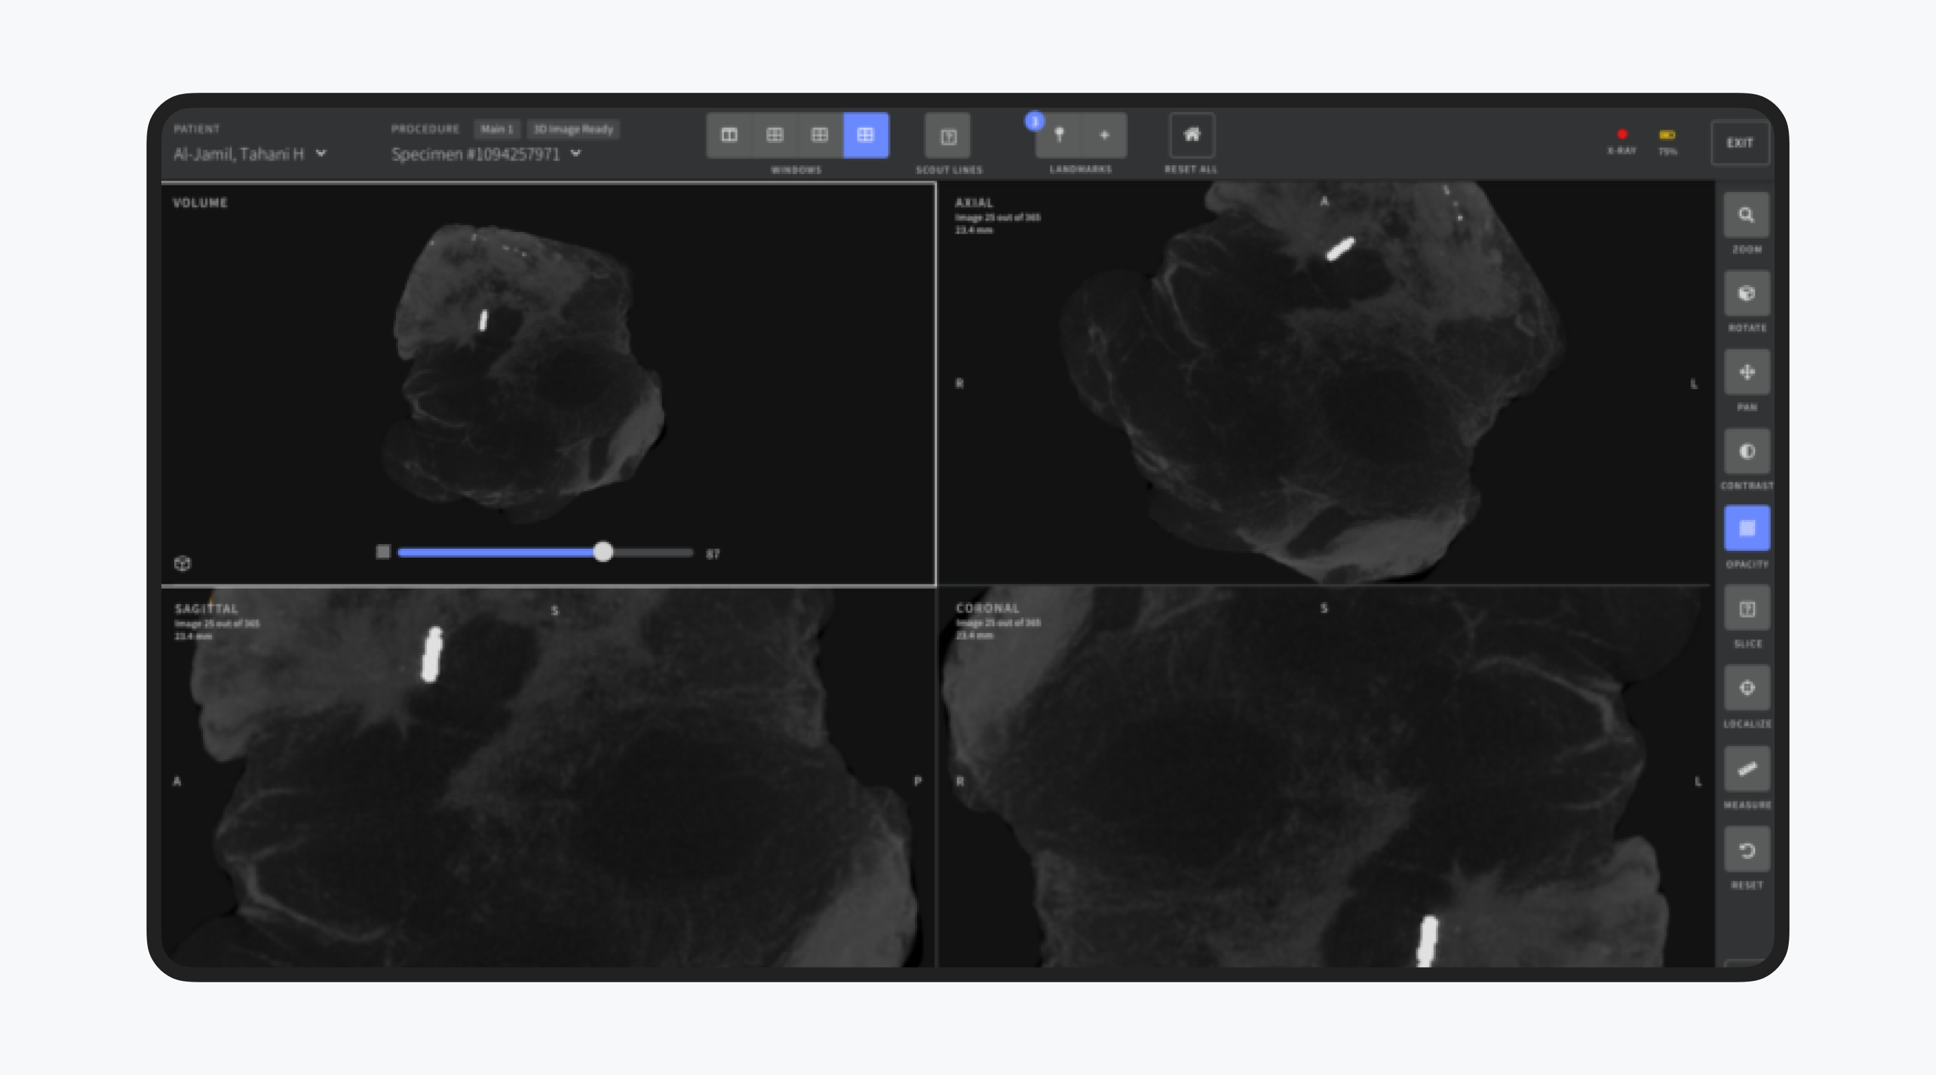
Task: Toggle Scout Lines display
Action: point(948,136)
